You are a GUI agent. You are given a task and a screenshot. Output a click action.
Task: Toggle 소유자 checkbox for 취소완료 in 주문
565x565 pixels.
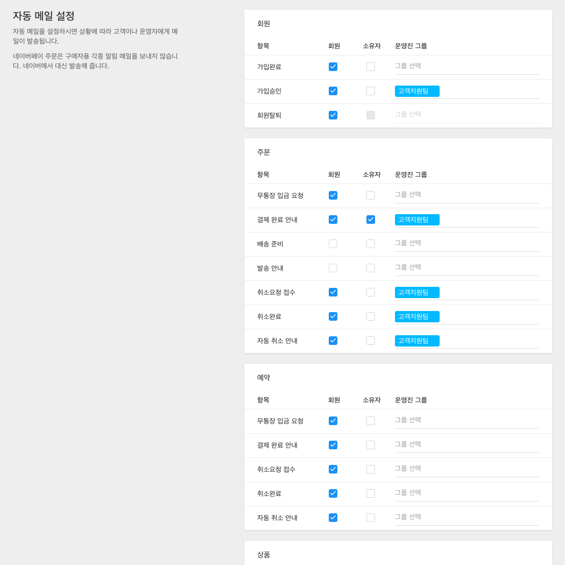click(371, 316)
